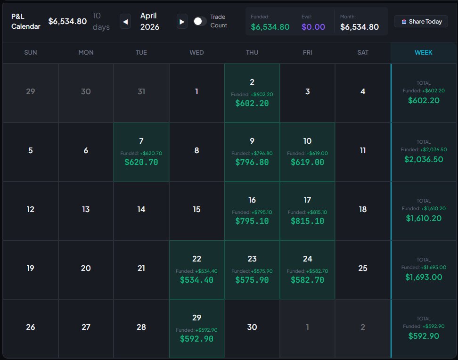
Task: Click week total $1,693.00
Action: [424, 278]
